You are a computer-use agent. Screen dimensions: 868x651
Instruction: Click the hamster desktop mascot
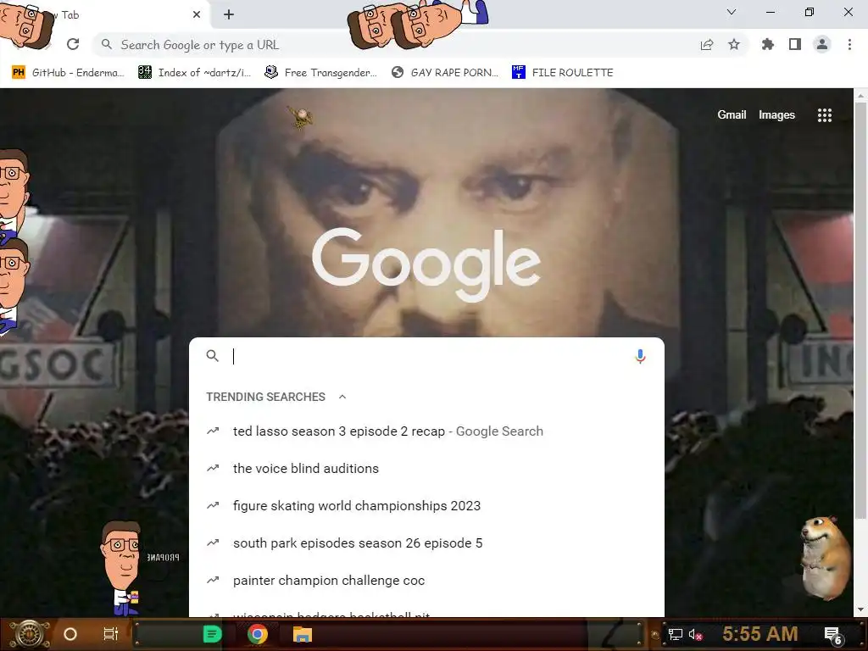click(x=824, y=558)
